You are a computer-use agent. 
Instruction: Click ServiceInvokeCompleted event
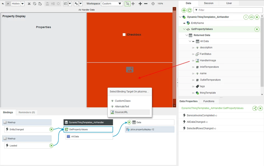[x=200, y=115]
